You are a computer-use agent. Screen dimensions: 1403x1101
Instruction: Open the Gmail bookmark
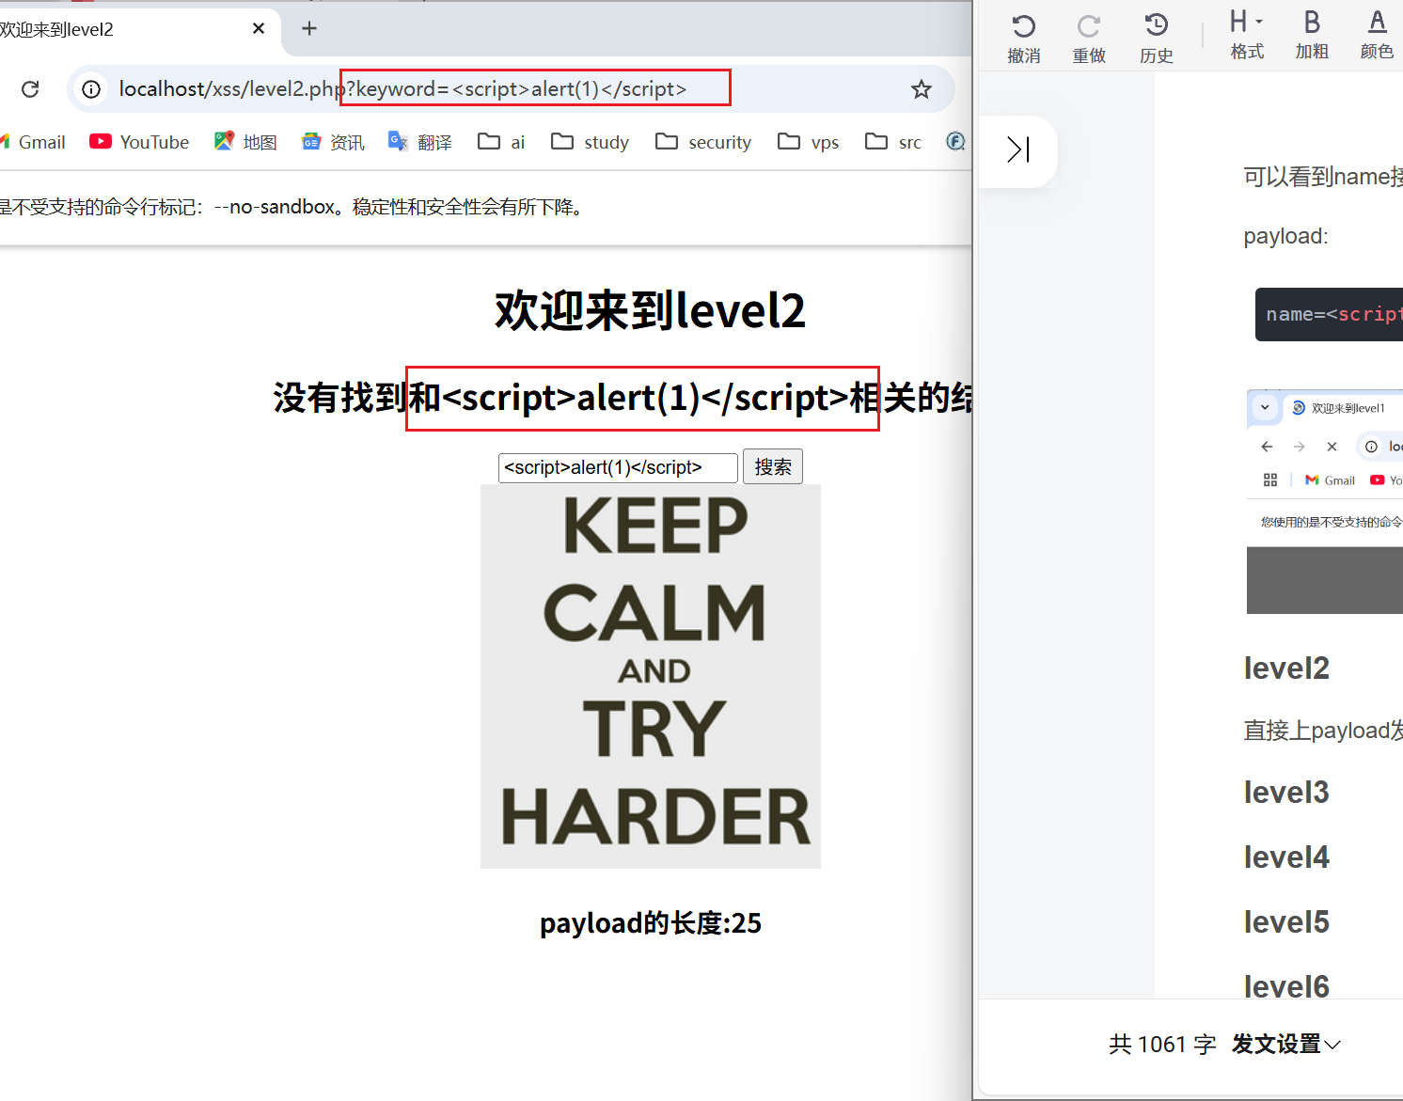click(34, 142)
